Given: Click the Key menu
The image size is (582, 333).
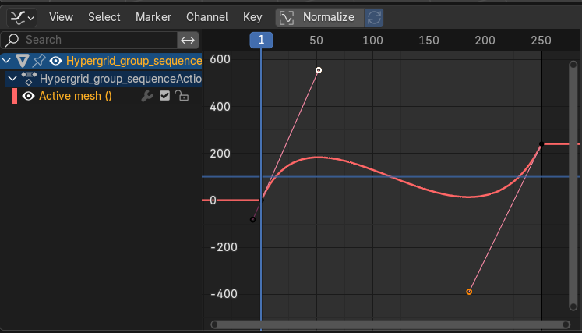Looking at the screenshot, I should tap(252, 17).
